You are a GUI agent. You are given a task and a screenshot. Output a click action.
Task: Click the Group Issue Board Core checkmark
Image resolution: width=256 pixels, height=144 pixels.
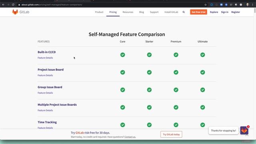click(123, 90)
